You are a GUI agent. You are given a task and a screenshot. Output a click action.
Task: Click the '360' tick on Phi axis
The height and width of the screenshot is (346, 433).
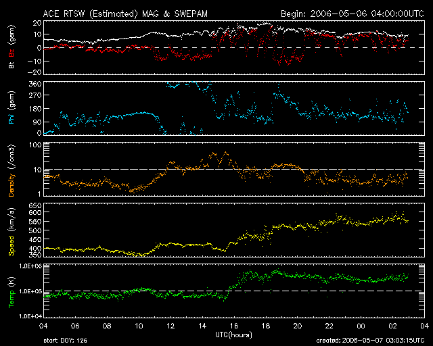pos(35,84)
